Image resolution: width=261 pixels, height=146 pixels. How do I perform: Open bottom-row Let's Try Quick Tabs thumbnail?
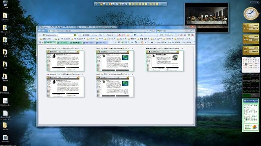pos(115,86)
